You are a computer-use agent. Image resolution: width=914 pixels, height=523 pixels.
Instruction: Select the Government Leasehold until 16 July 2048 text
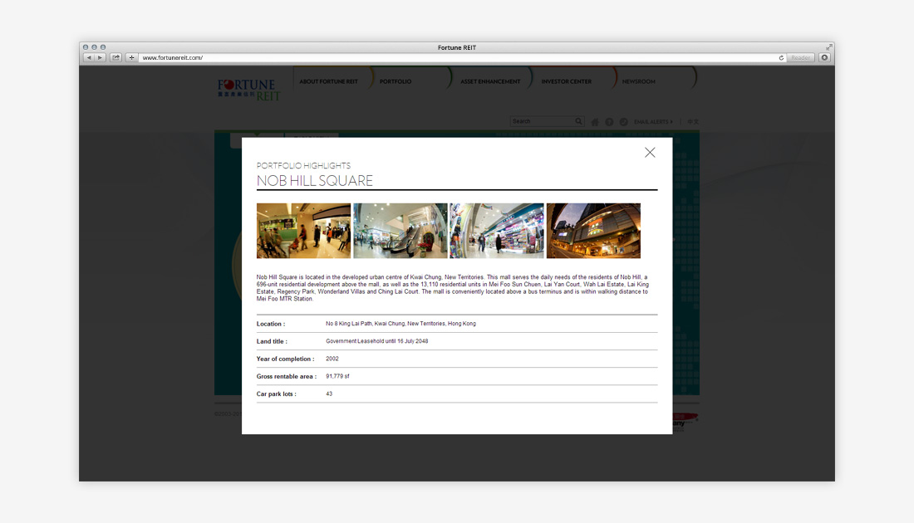click(x=376, y=341)
